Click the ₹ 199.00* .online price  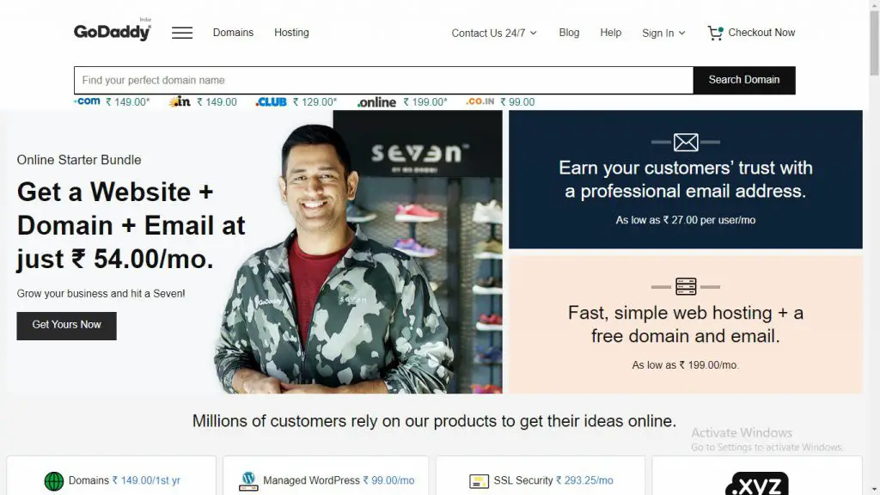[425, 102]
